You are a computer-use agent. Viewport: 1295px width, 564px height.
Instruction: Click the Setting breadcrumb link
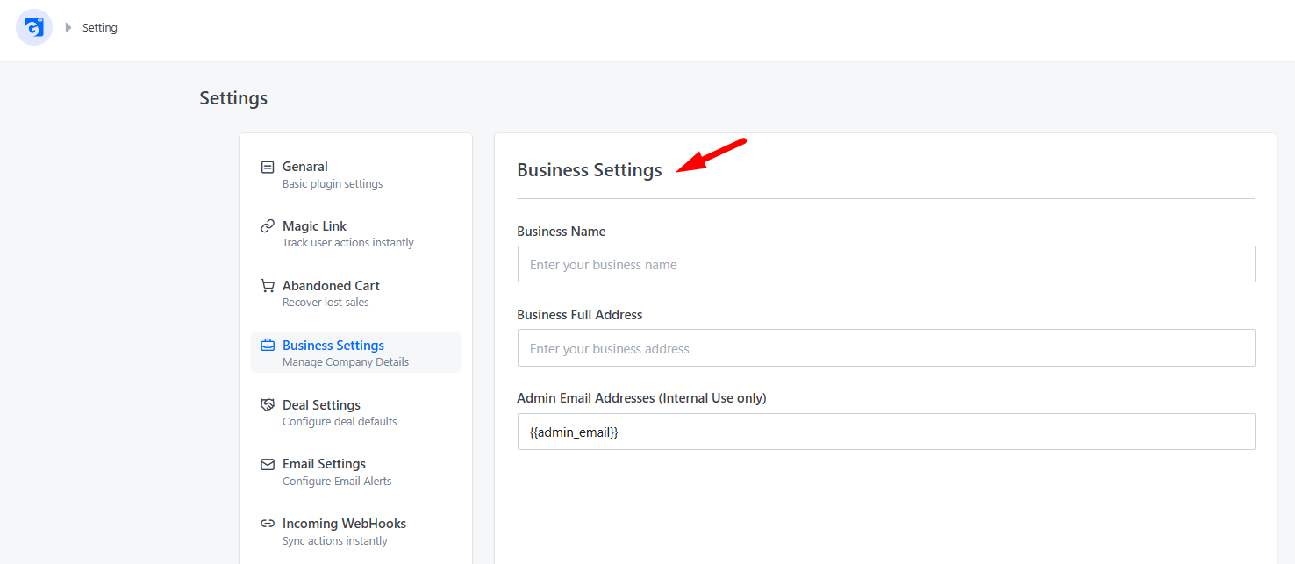pyautogui.click(x=100, y=28)
